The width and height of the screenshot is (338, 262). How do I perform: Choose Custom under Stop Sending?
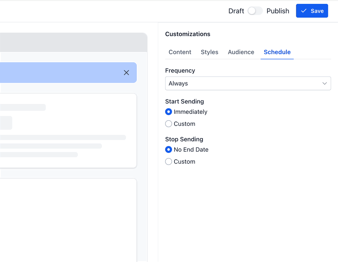(169, 161)
